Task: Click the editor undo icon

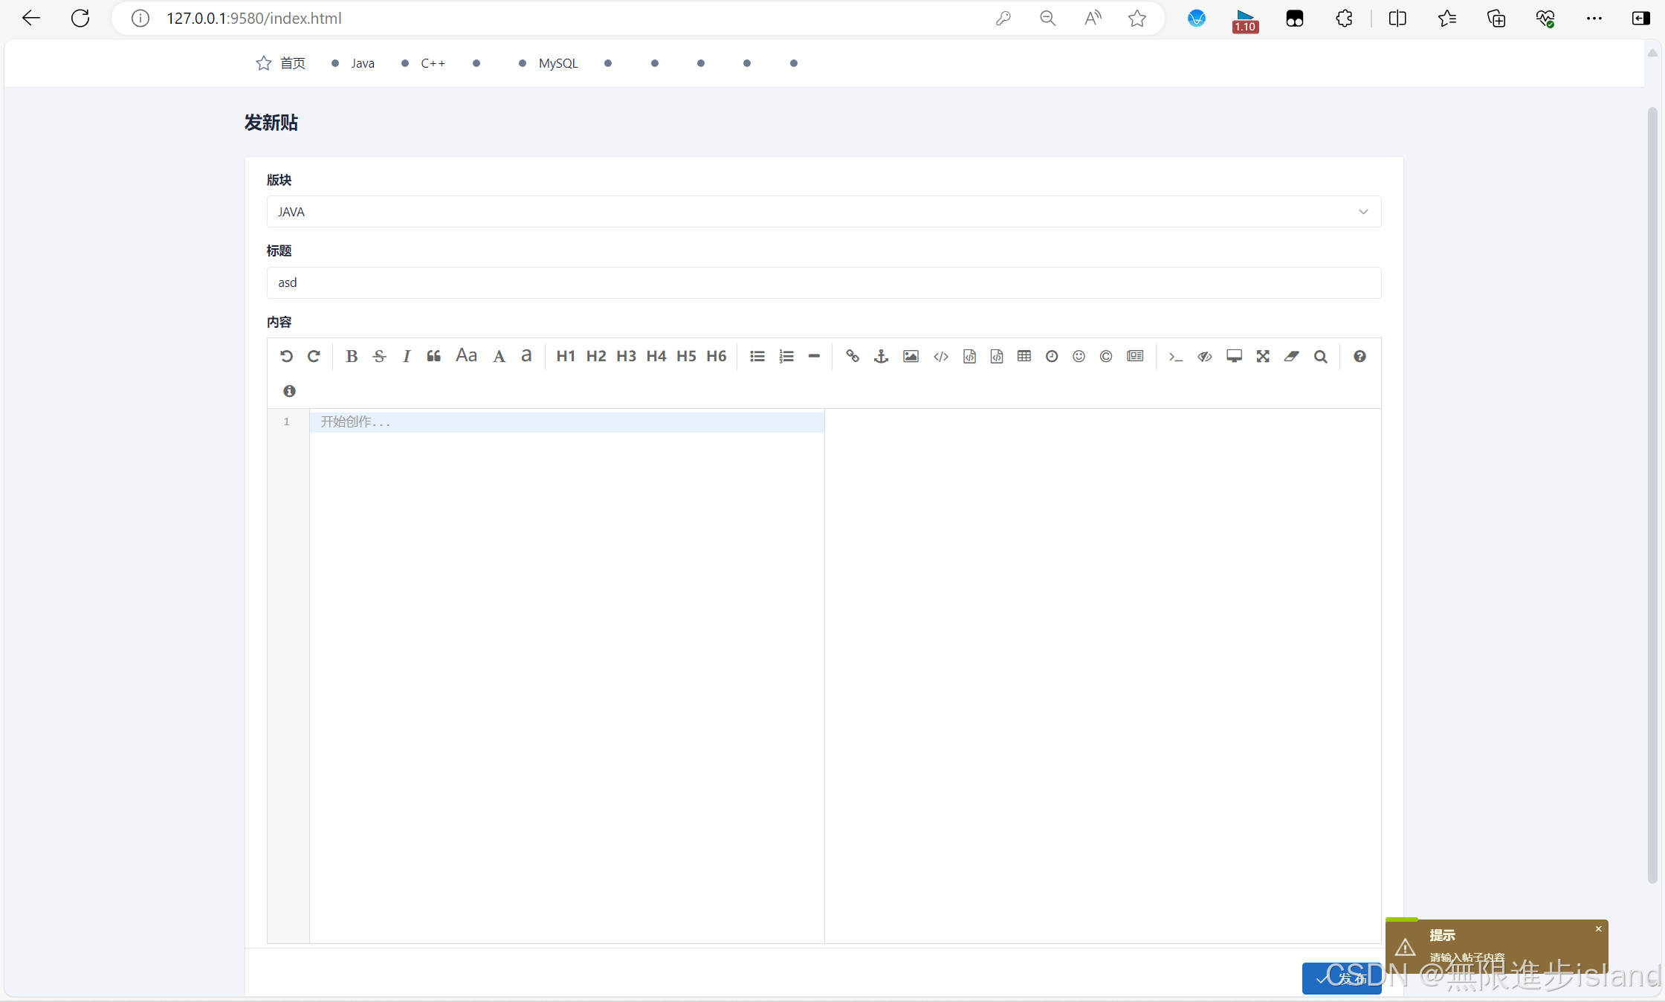Action: click(286, 356)
